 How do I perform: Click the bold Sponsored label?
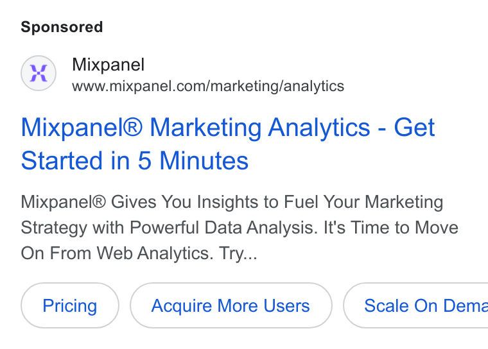[x=62, y=27]
